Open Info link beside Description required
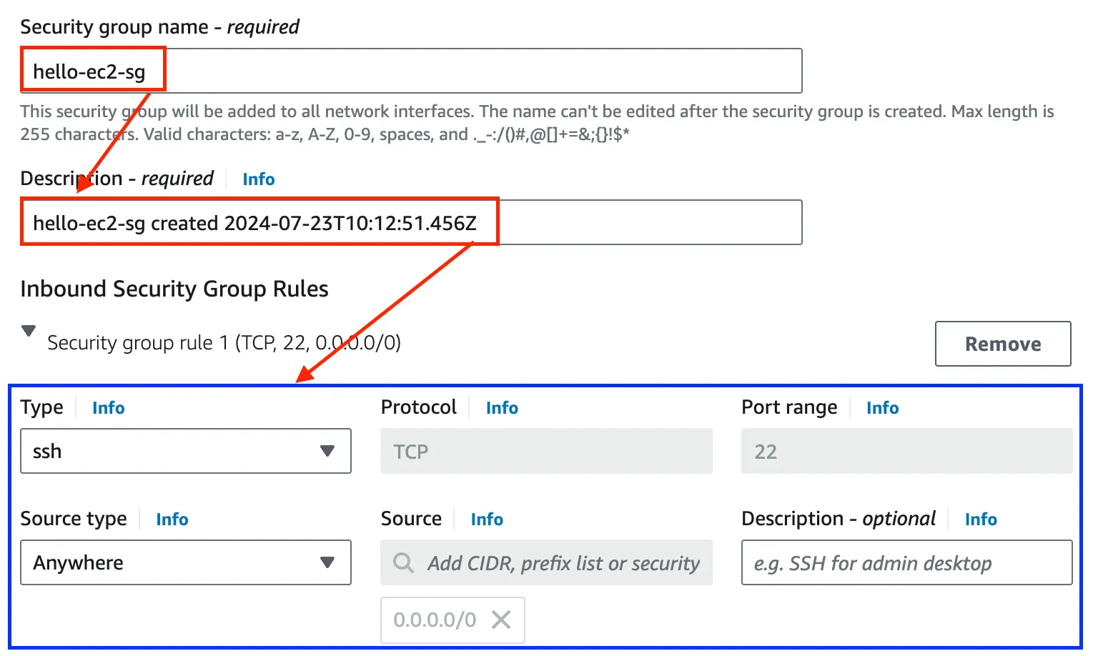The height and width of the screenshot is (656, 1098). point(258,179)
